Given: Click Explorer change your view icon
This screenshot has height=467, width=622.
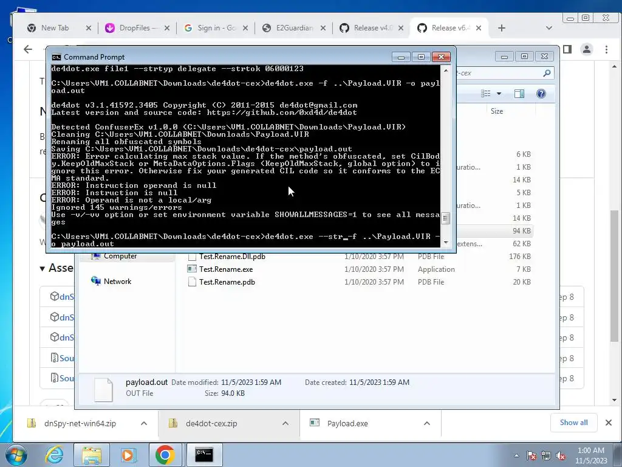Looking at the screenshot, I should 485,94.
